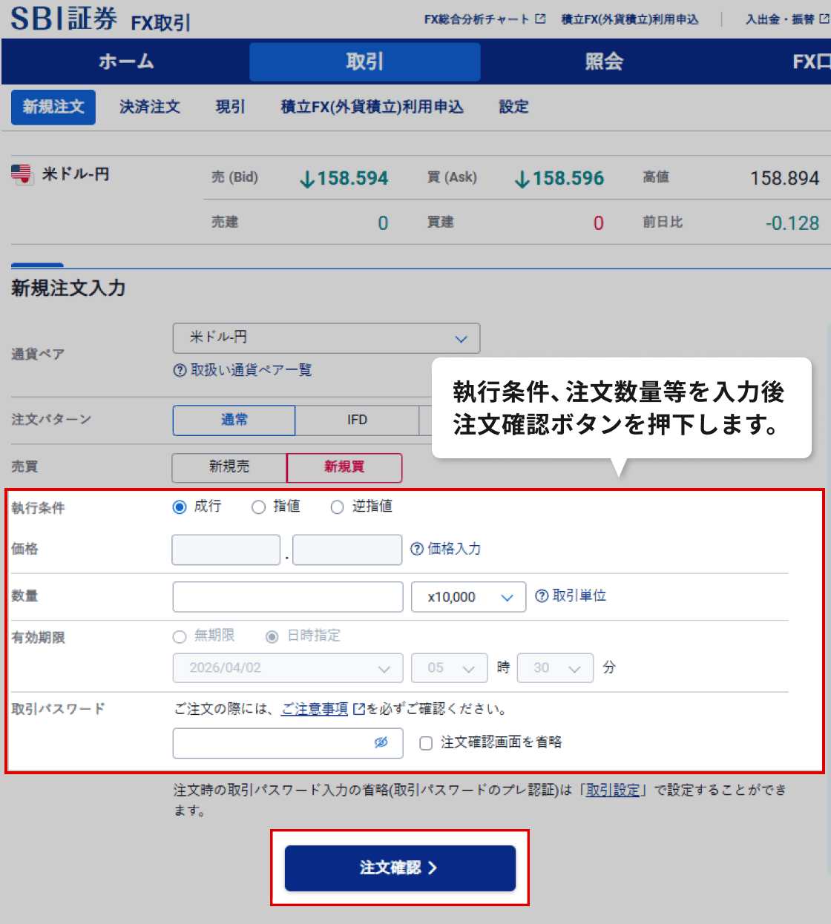
Task: Click the external link icon after ご注意事項
Action: pyautogui.click(x=359, y=709)
